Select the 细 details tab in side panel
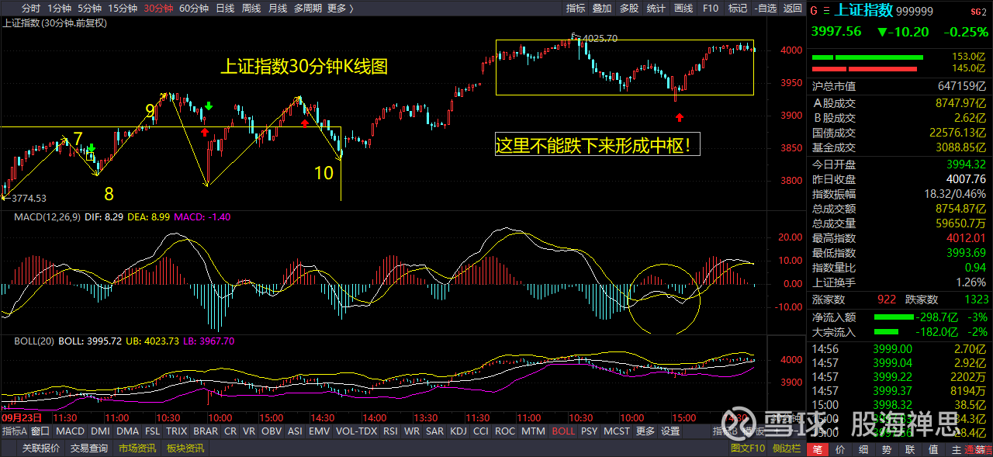This screenshot has width=993, height=457. tap(864, 450)
